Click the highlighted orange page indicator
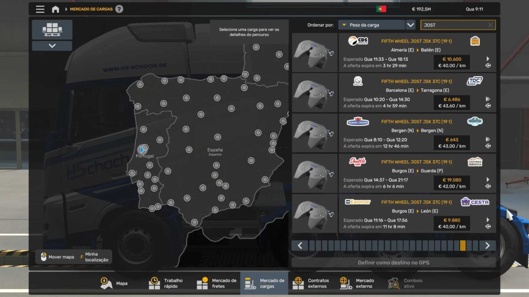529x297 pixels. point(462,246)
